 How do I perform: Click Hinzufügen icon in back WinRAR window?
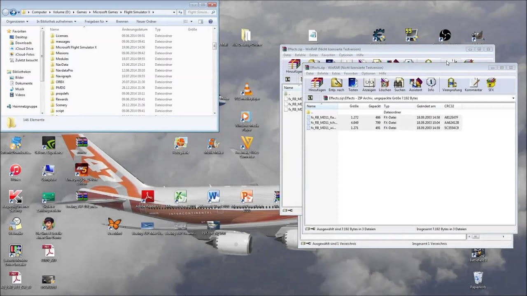pyautogui.click(x=294, y=66)
